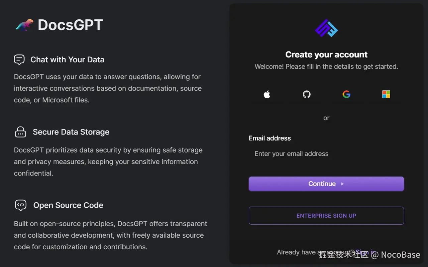Click the Chat with Your Data heading
Screen dimensions: 428x267
[x=67, y=60]
